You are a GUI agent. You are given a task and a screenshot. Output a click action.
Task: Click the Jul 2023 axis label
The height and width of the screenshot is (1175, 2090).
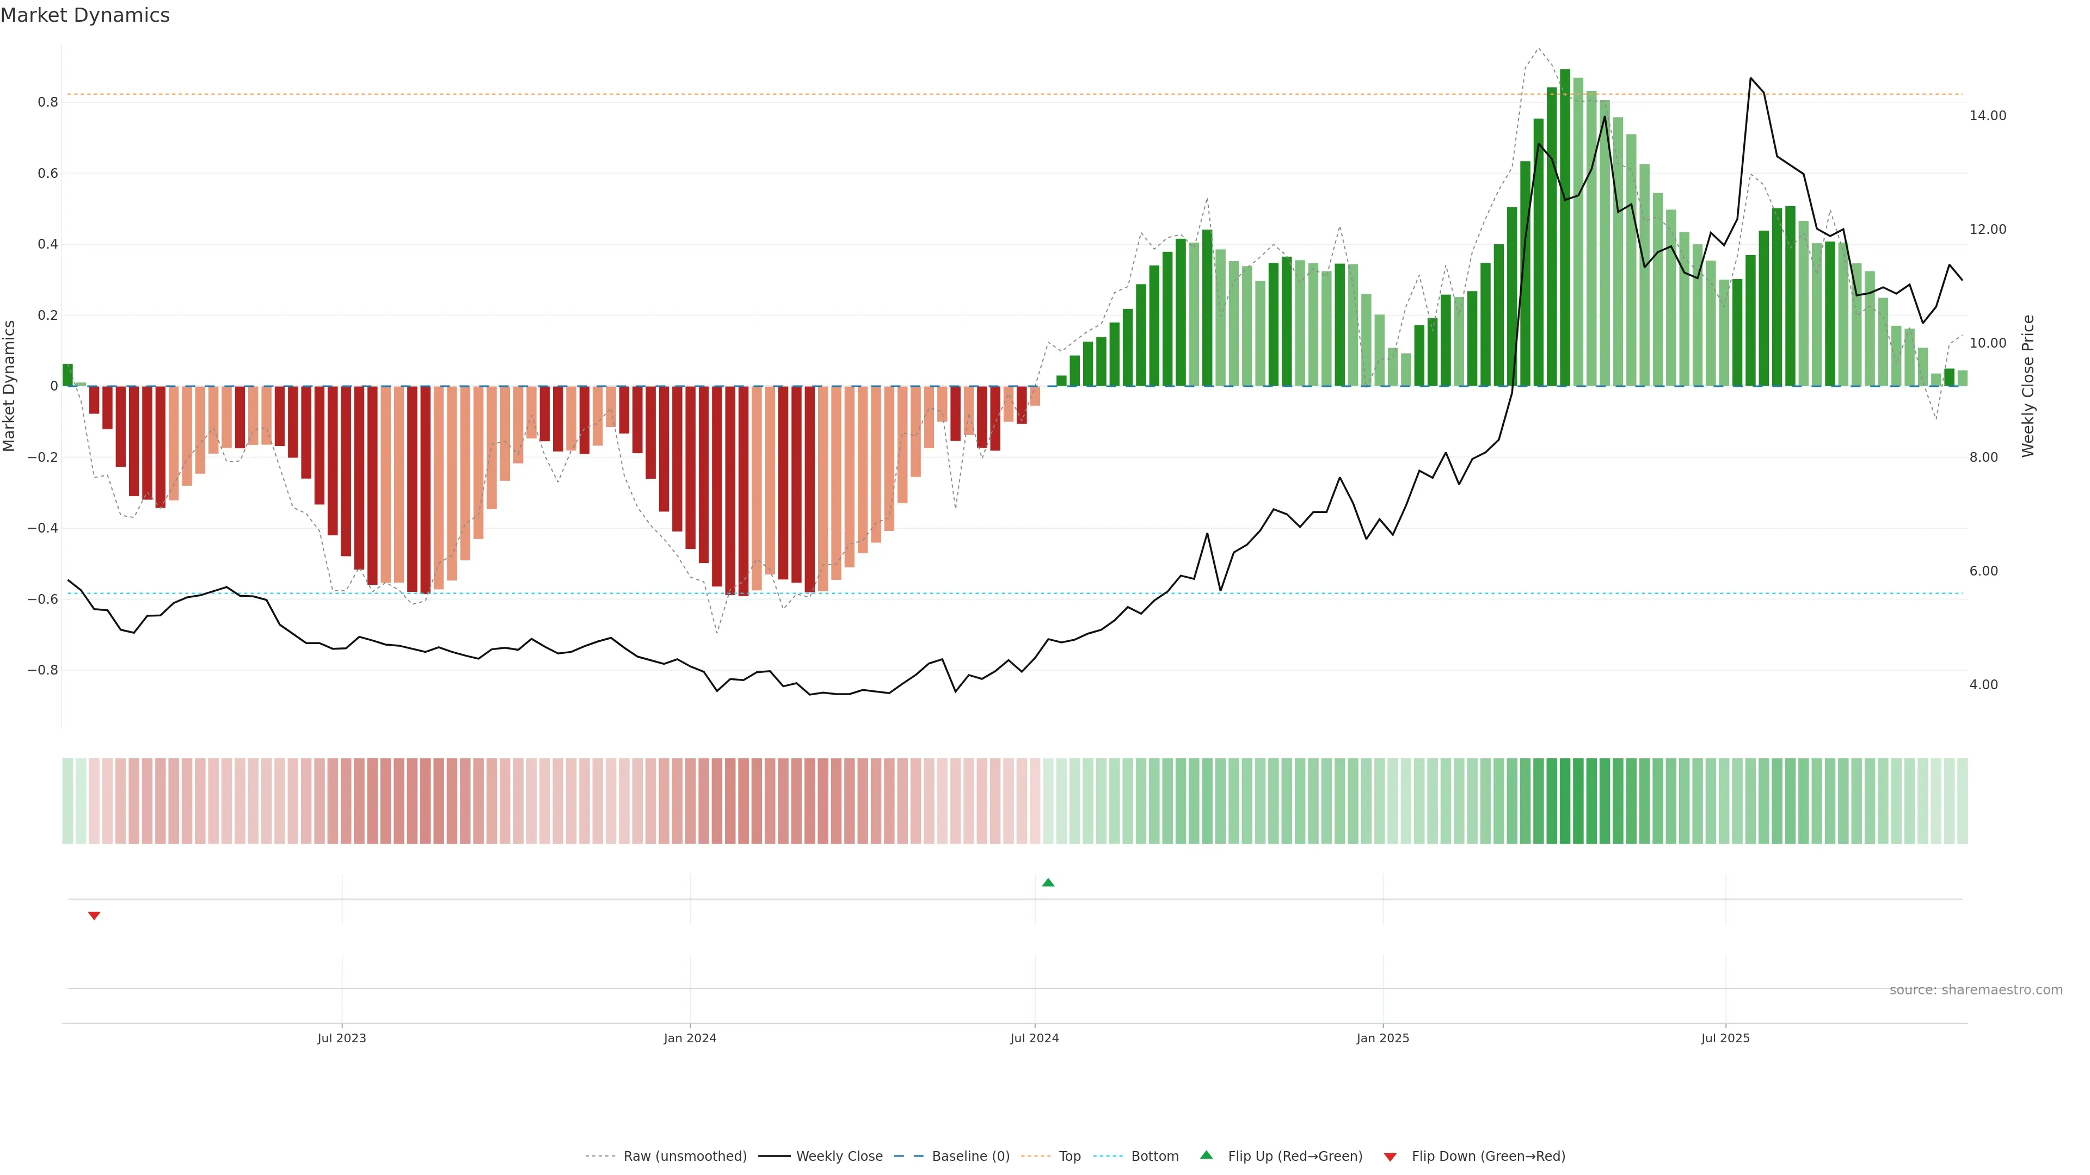point(342,1039)
